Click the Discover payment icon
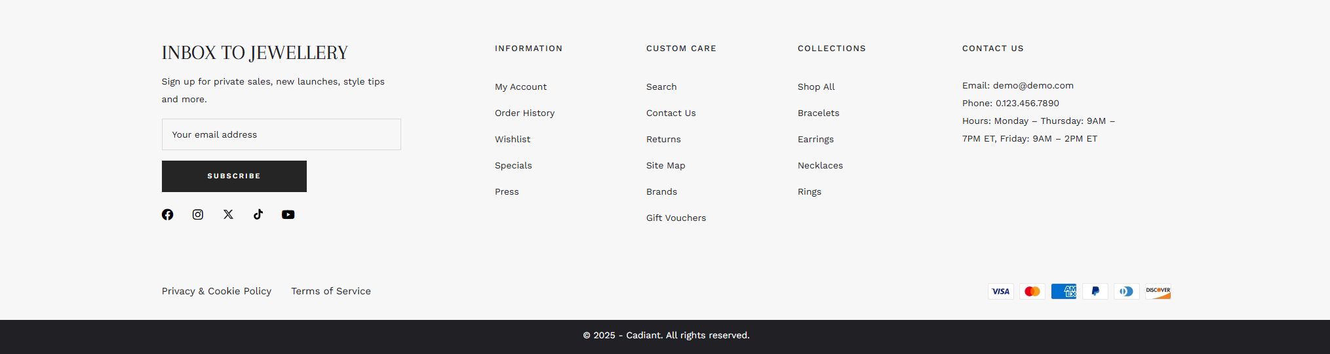 (x=1158, y=291)
